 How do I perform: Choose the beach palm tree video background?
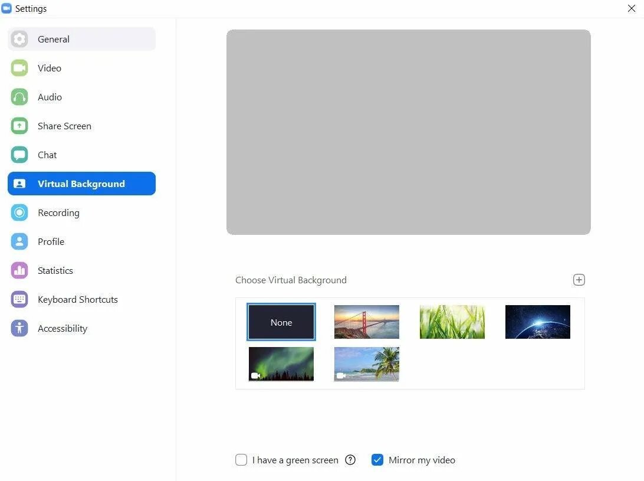click(x=367, y=364)
